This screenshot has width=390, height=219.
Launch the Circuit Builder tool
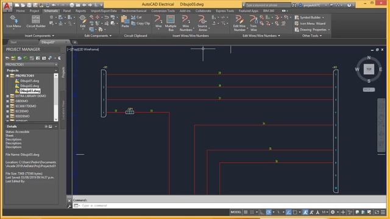point(36,21)
